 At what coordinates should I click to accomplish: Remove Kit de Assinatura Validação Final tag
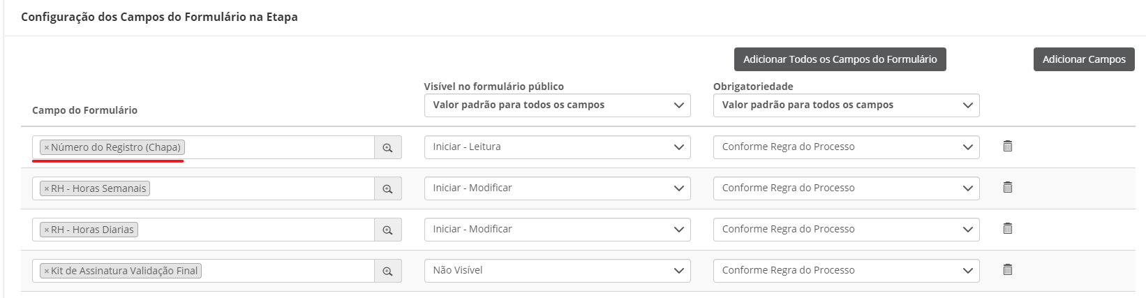(x=47, y=271)
